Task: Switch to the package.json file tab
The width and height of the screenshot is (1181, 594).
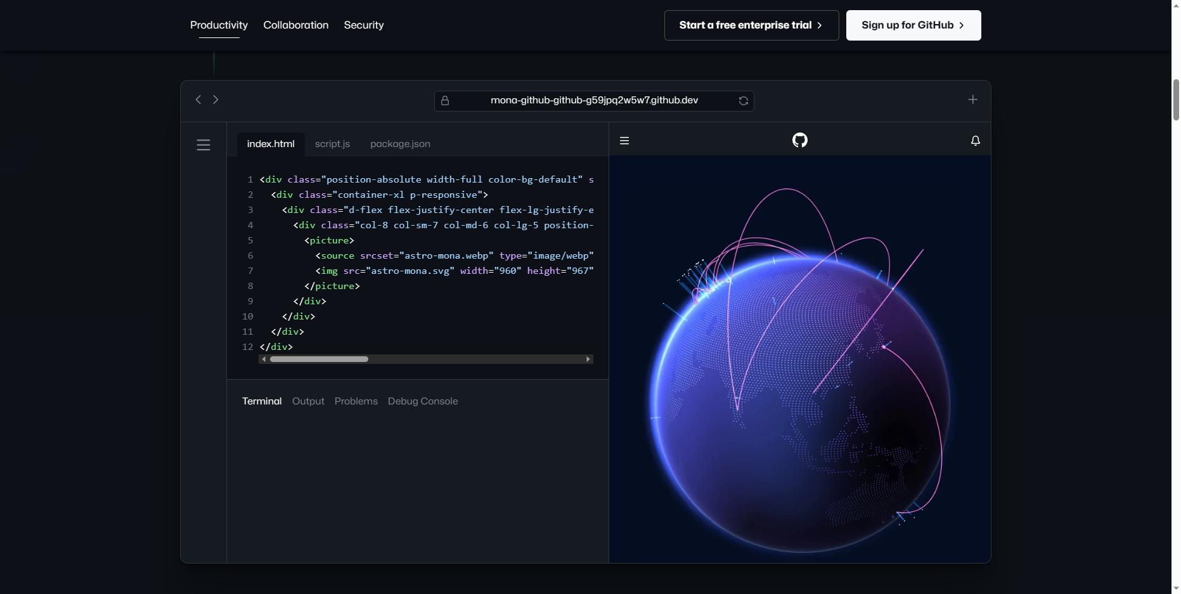Action: coord(400,144)
